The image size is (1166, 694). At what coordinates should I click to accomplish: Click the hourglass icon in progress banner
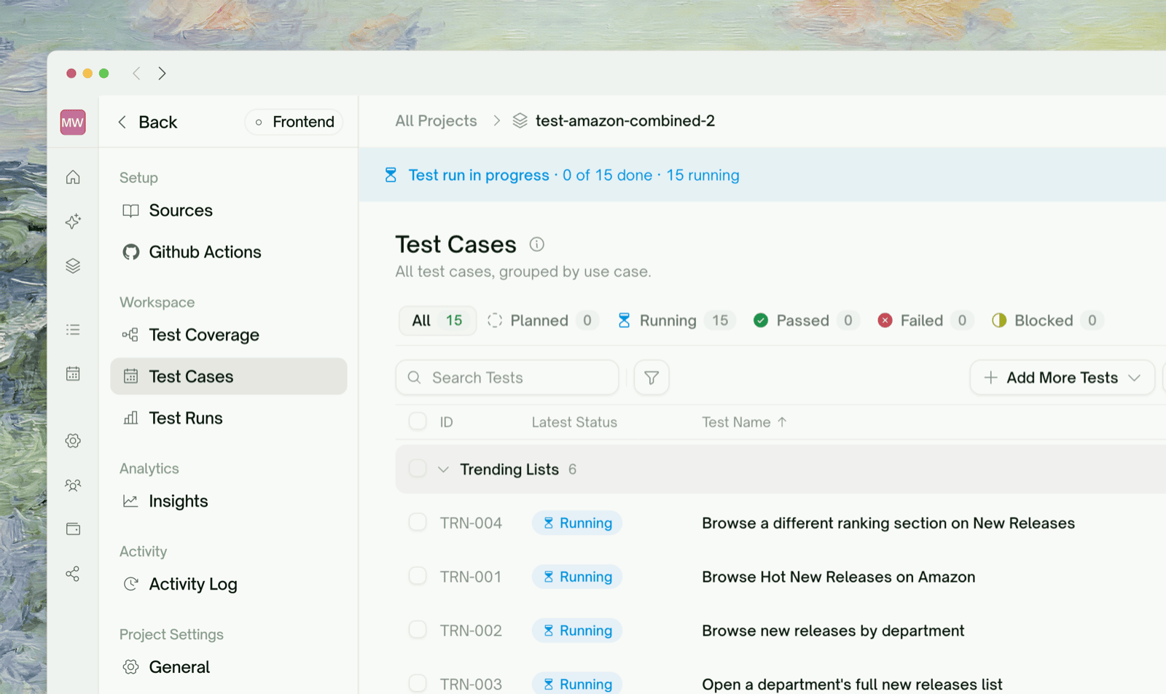(391, 175)
